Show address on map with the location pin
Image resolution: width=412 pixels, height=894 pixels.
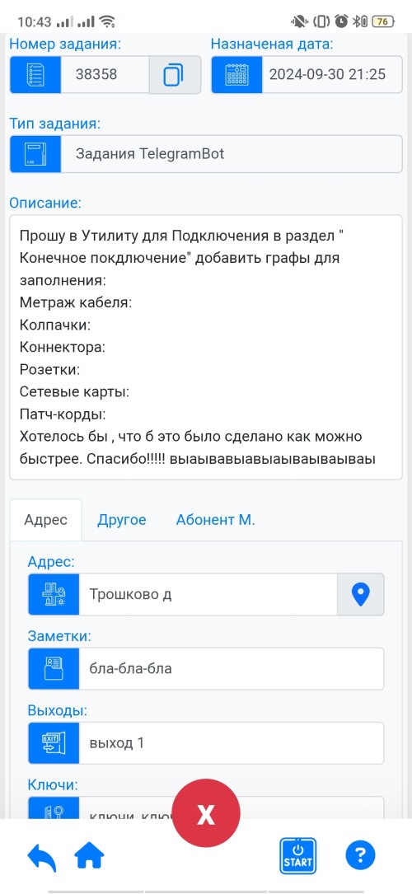(x=360, y=594)
